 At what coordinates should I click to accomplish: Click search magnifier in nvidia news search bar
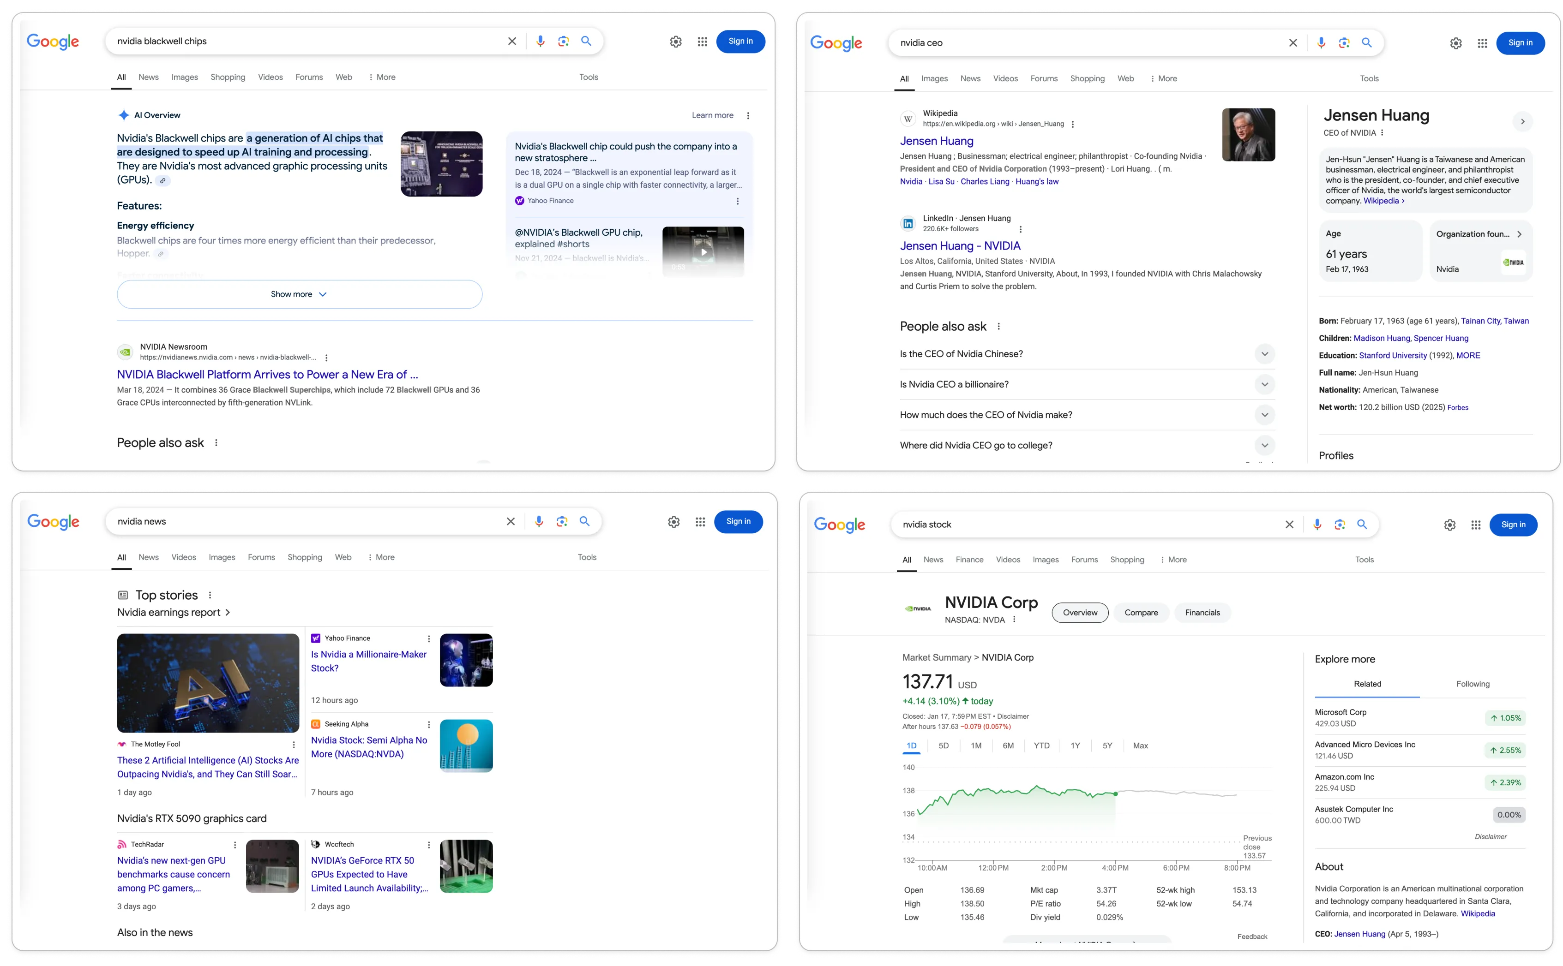(584, 521)
